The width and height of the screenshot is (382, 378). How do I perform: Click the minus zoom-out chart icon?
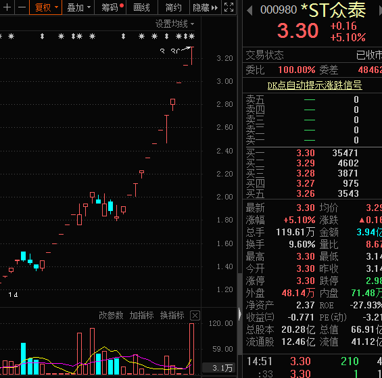[x=22, y=7]
